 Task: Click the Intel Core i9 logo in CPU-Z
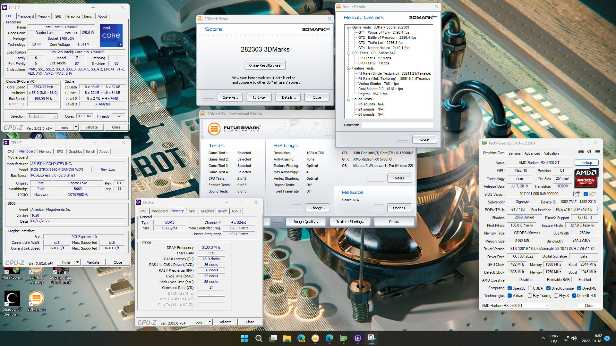pyautogui.click(x=111, y=36)
